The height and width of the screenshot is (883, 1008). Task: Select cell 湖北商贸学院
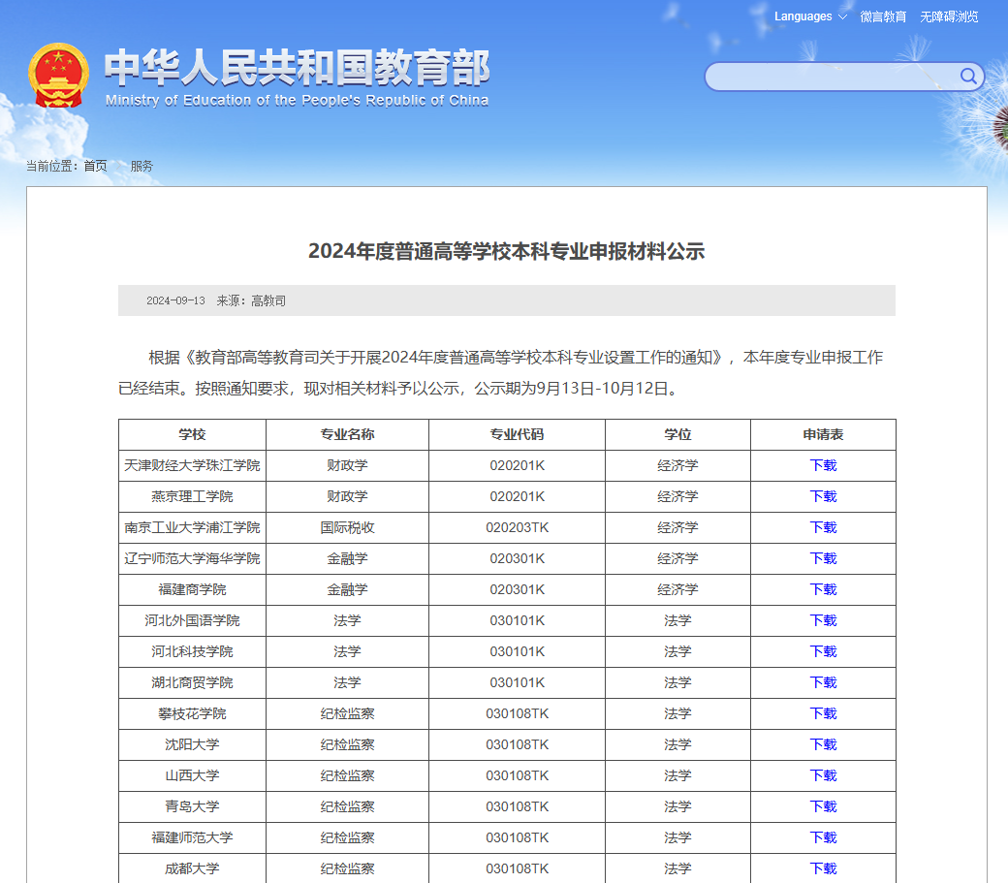192,682
